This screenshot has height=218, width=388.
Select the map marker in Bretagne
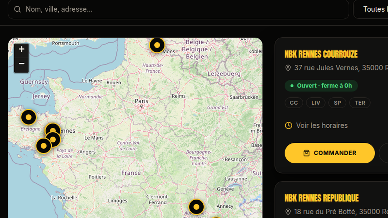(28, 118)
